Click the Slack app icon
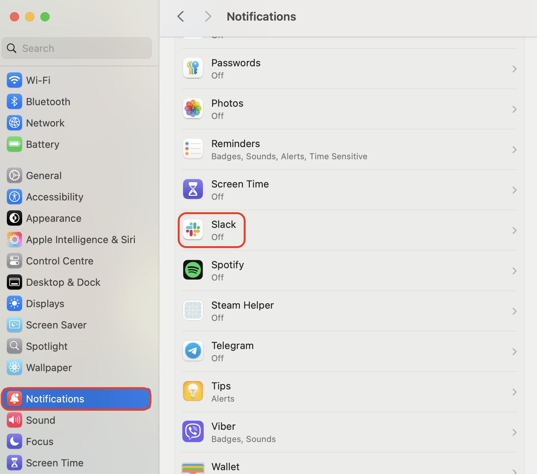 coord(193,230)
